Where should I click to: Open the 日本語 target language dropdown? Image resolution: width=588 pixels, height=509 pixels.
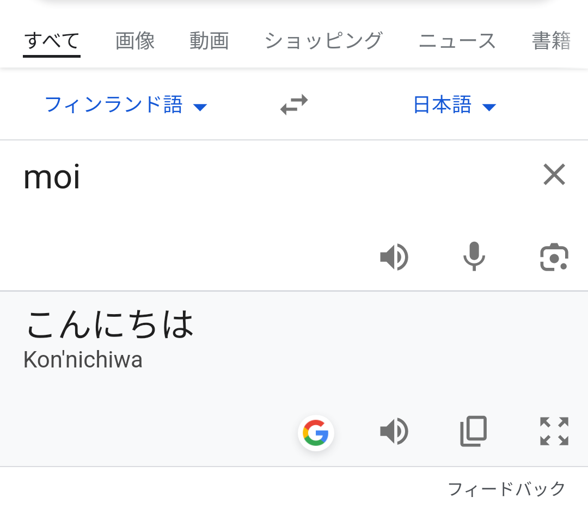click(442, 105)
